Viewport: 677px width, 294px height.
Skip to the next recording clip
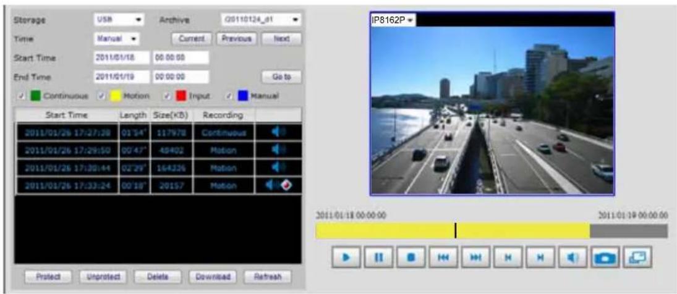tap(475, 258)
